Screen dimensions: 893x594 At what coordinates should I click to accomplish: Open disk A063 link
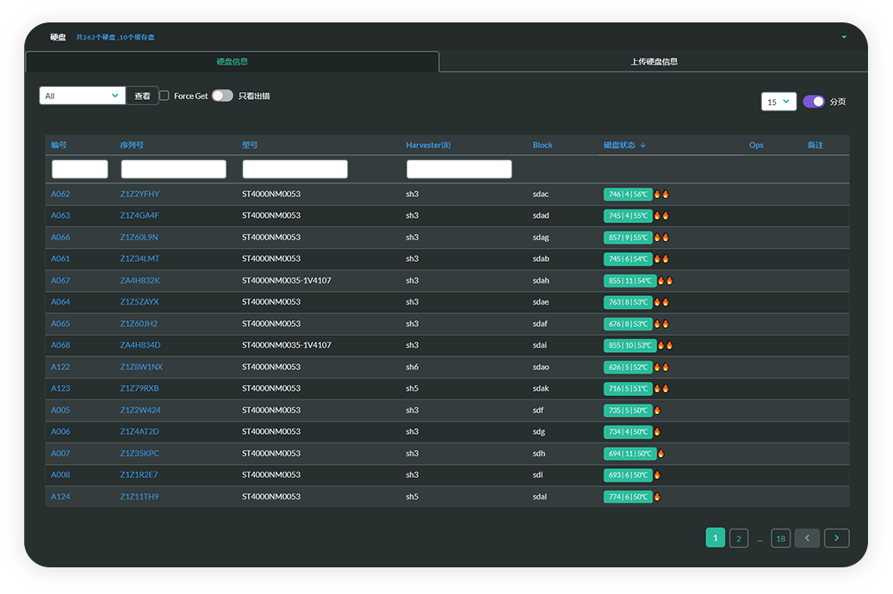[x=60, y=216]
